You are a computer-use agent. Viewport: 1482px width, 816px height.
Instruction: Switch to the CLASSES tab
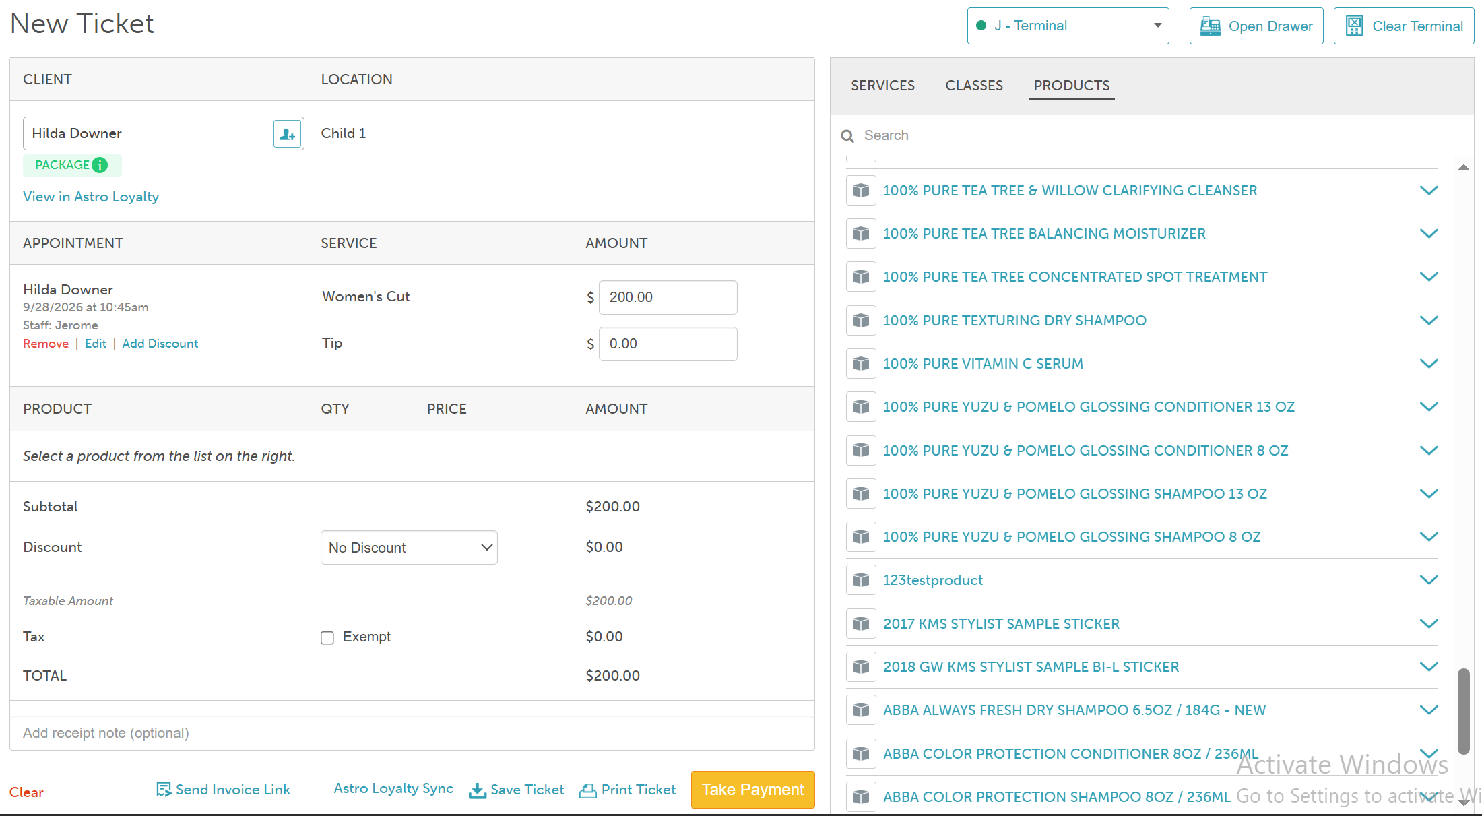[974, 86]
